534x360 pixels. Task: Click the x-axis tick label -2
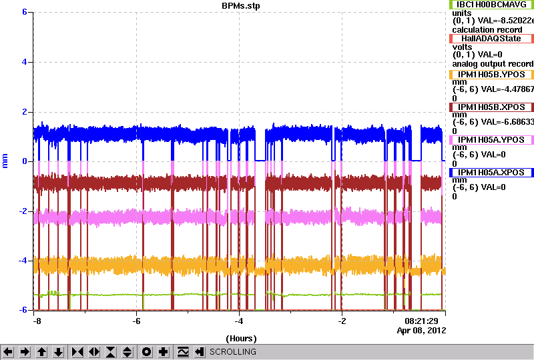click(x=342, y=321)
